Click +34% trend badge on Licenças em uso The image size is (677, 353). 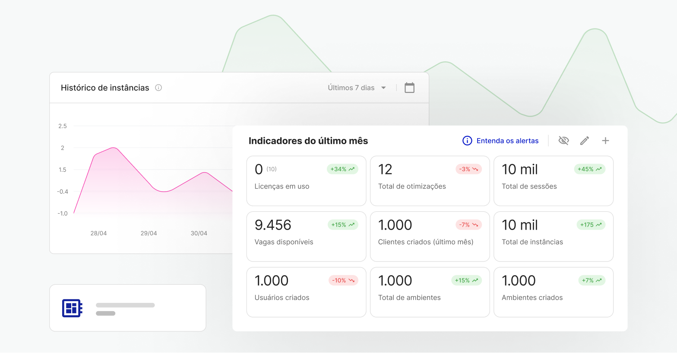(342, 169)
